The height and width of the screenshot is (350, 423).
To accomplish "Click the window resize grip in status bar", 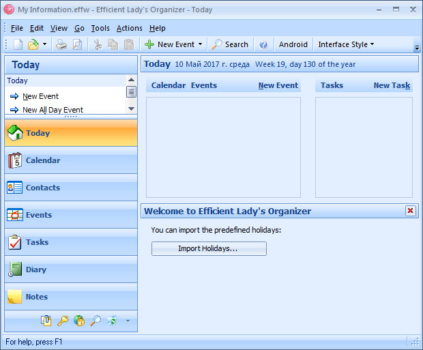I will click(415, 342).
